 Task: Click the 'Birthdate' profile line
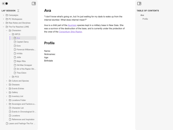(x=48, y=61)
